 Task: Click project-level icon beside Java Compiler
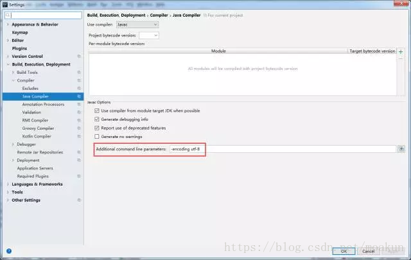coord(79,96)
